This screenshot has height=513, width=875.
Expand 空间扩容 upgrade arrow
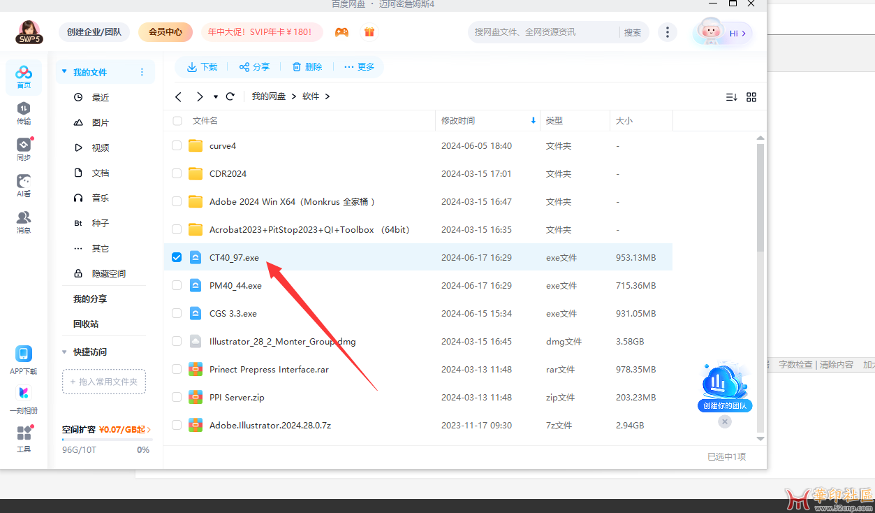[x=149, y=430]
